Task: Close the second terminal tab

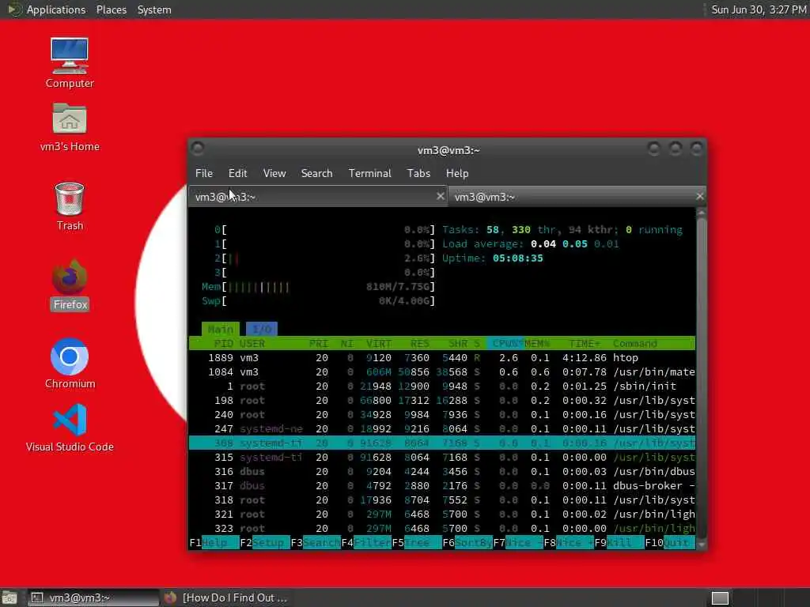Action: pyautogui.click(x=699, y=196)
